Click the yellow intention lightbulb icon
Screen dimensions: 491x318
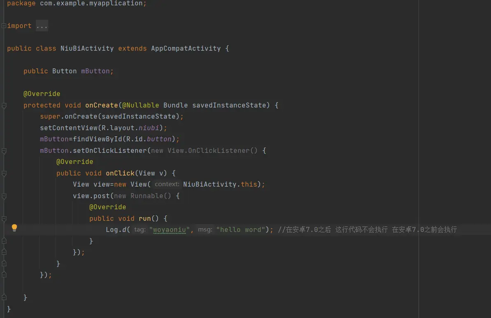(x=14, y=228)
